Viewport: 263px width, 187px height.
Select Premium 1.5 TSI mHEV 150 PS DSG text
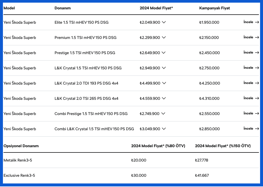[85, 38]
